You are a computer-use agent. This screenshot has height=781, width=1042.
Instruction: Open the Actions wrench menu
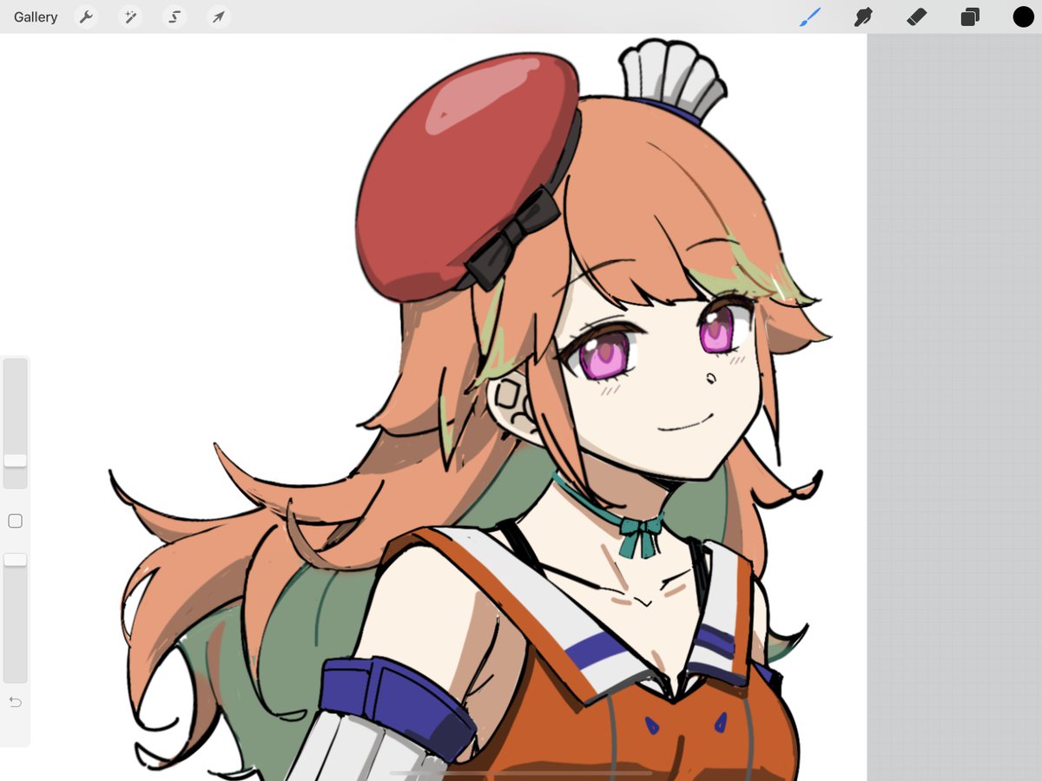click(86, 16)
